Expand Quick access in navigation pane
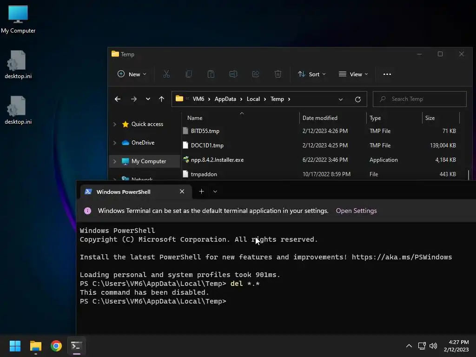This screenshot has width=476, height=357. click(114, 124)
